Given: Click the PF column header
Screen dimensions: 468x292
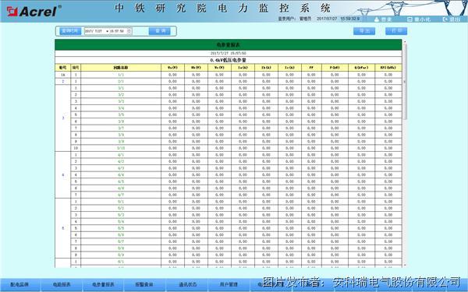Looking at the screenshot, I should 311,68.
